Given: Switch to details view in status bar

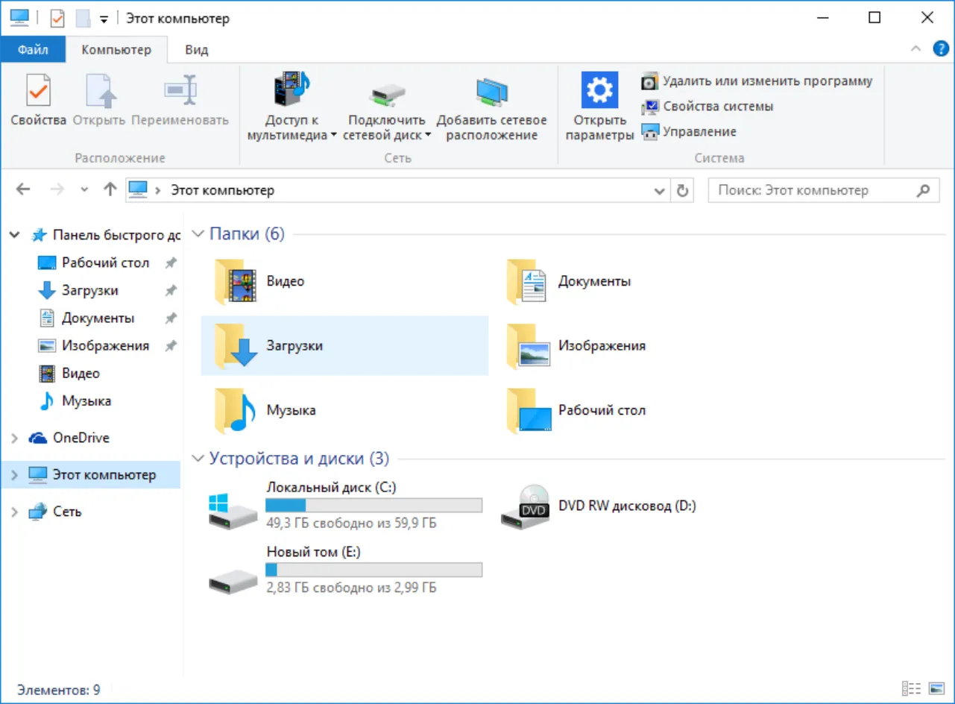Looking at the screenshot, I should pyautogui.click(x=911, y=689).
